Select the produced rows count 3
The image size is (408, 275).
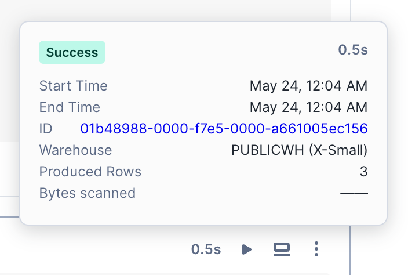click(363, 171)
